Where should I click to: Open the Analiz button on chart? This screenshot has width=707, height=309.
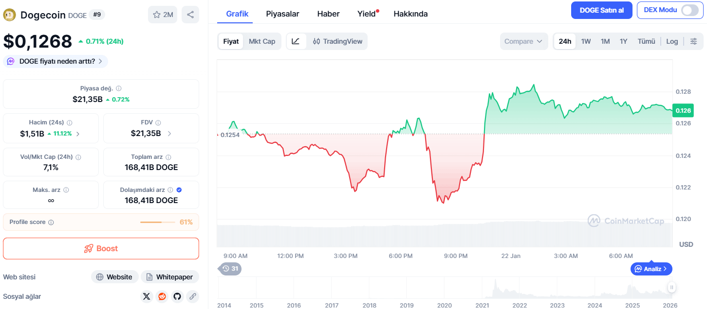651,269
